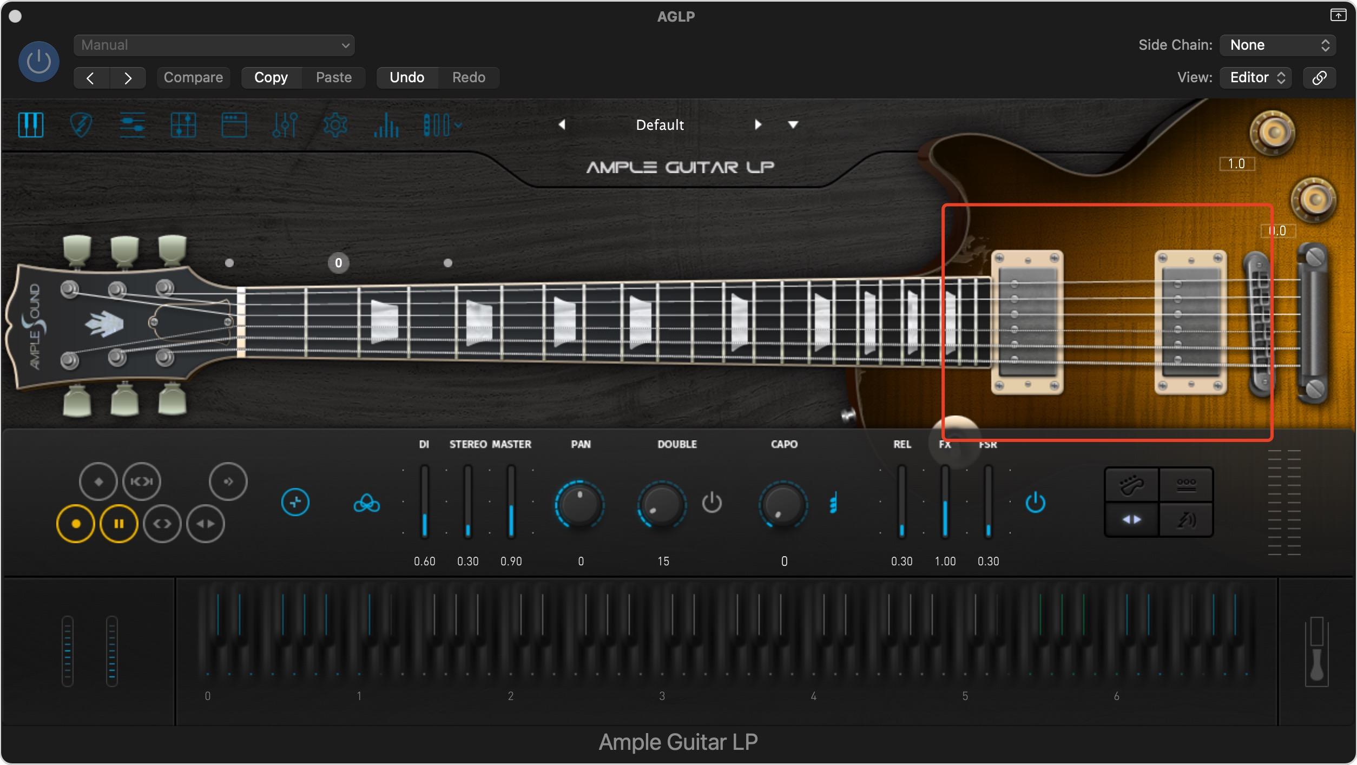1357x765 pixels.
Task: Click the gear settings icon
Action: coord(335,125)
